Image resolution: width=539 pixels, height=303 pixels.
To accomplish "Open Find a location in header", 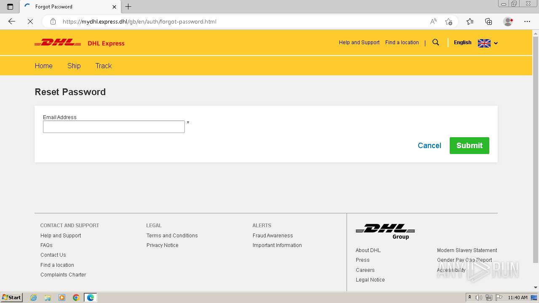I will coord(402,43).
